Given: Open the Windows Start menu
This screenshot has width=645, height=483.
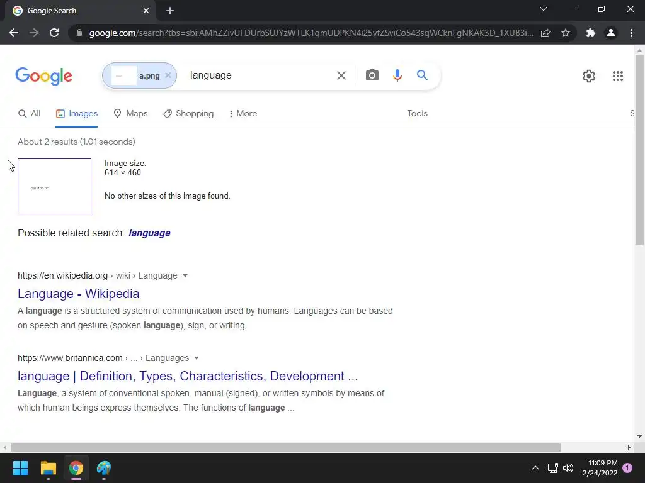Looking at the screenshot, I should click(x=20, y=468).
